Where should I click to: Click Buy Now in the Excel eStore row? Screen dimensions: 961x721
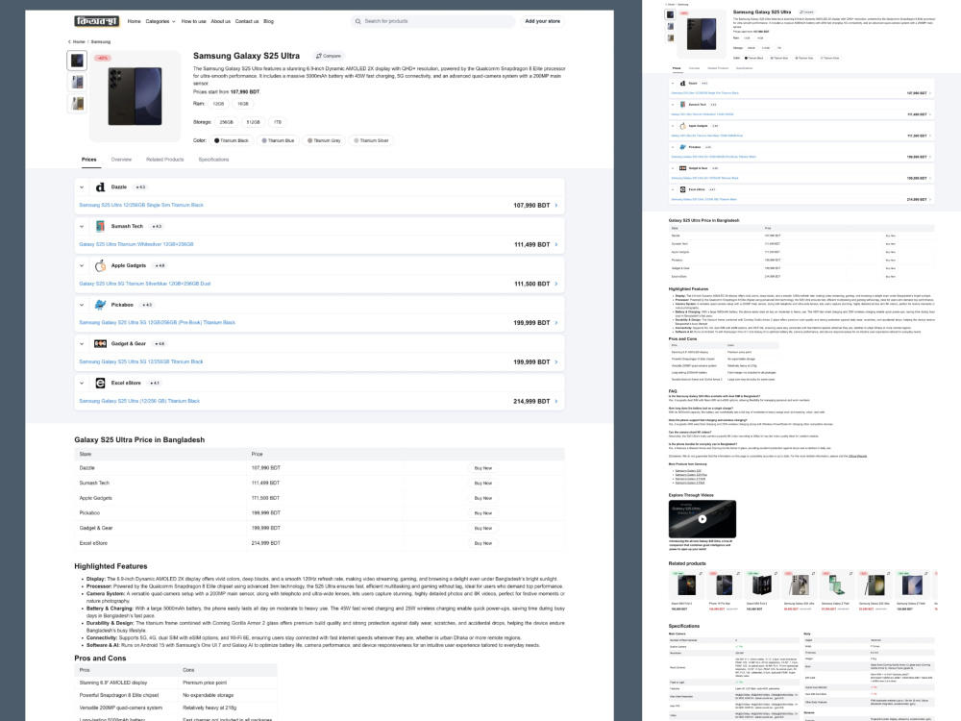point(483,543)
